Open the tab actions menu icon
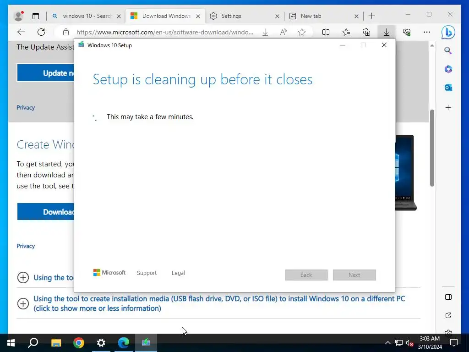The width and height of the screenshot is (469, 352). tap(36, 16)
